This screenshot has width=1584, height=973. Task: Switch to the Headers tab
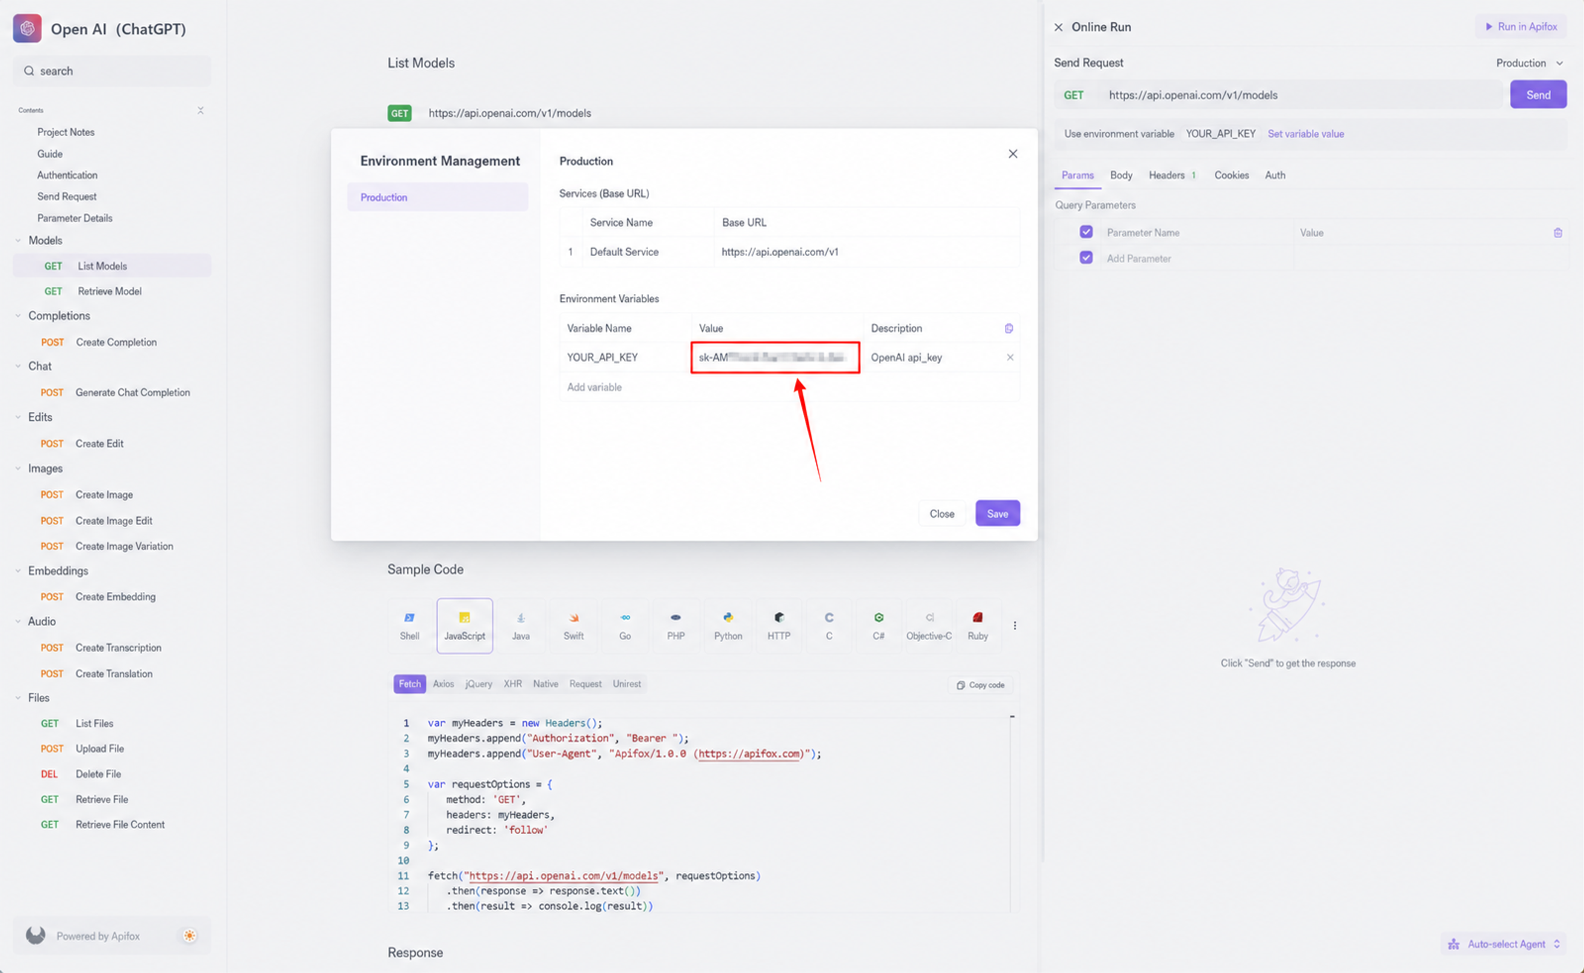1172,175
